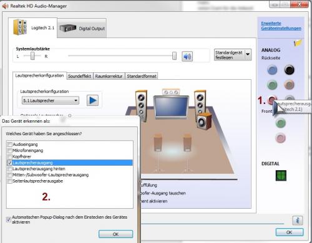Tick the Lautsprecherausgang hinten checkbox
Image resolution: width=312 pixels, height=243 pixels.
coord(9,169)
